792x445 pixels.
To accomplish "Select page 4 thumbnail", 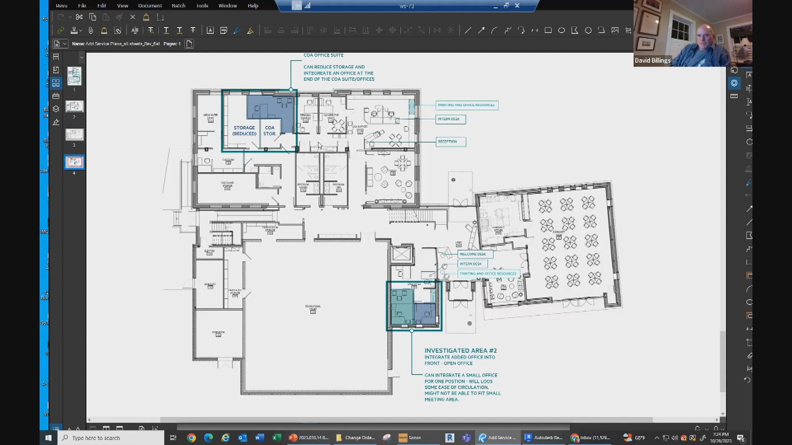I will click(x=74, y=162).
